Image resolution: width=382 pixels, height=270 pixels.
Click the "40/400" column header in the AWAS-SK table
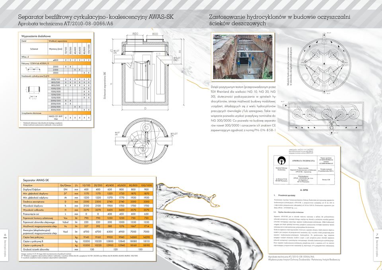pos(110,185)
